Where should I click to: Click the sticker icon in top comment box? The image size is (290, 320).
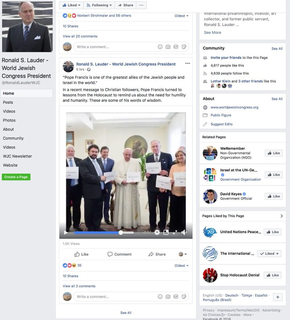click(x=184, y=47)
